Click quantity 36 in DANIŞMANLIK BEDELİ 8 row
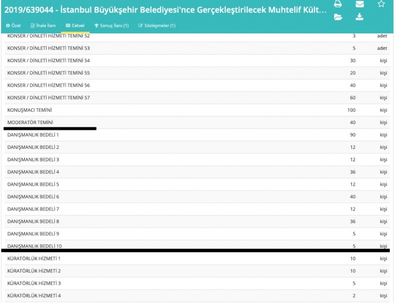The width and height of the screenshot is (396, 303). click(352, 221)
